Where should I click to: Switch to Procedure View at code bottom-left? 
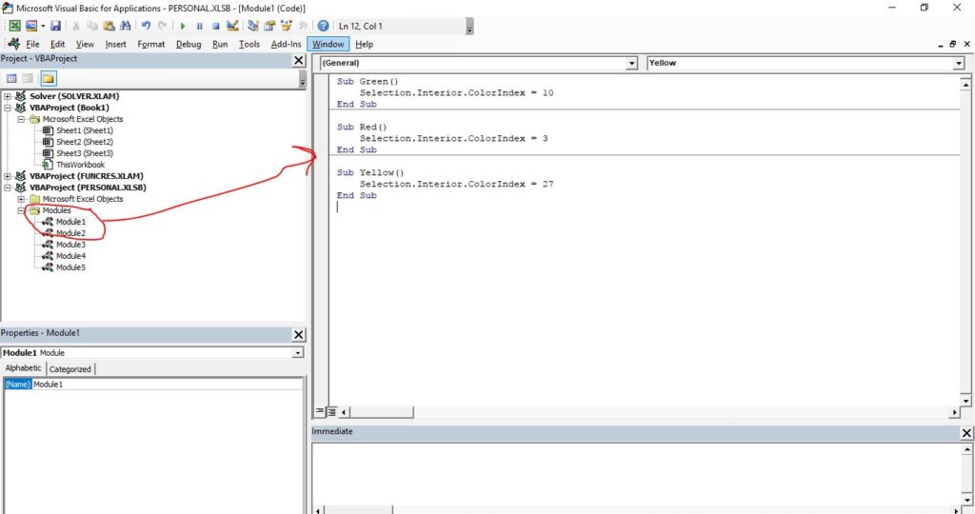[x=320, y=412]
